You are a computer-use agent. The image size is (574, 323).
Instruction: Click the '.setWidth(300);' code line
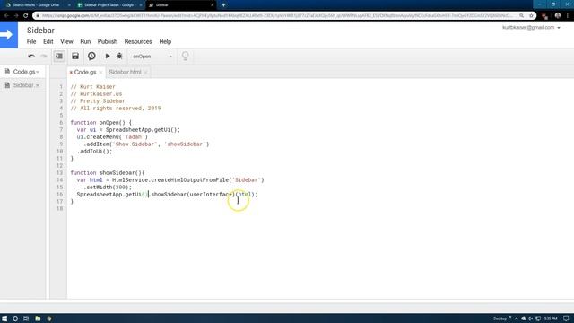pos(108,188)
